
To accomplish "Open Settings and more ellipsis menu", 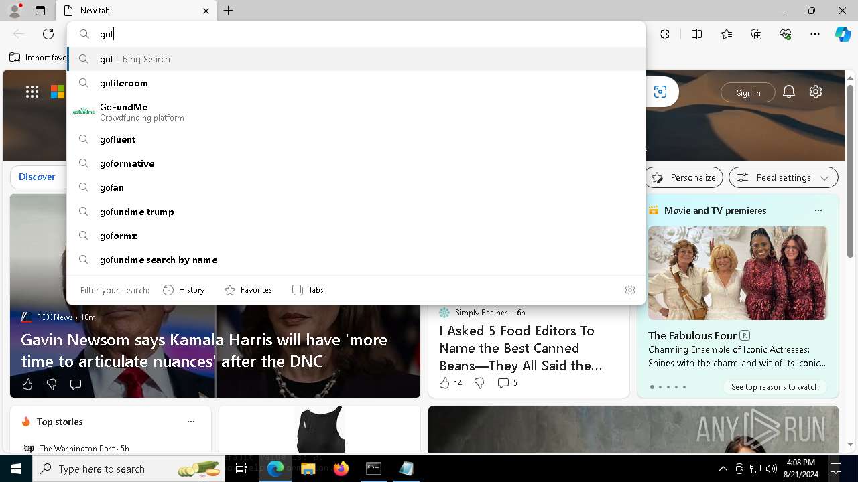I will [815, 34].
